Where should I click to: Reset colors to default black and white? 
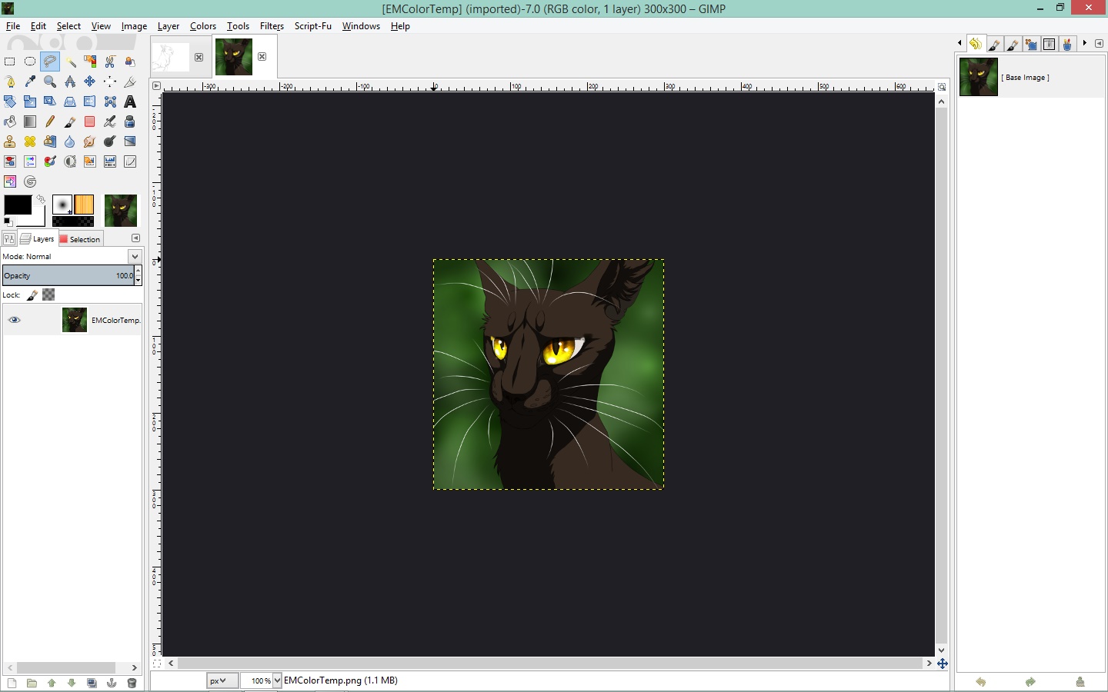coord(8,221)
